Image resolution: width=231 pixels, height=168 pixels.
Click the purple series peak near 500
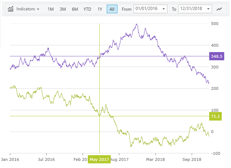(137, 24)
